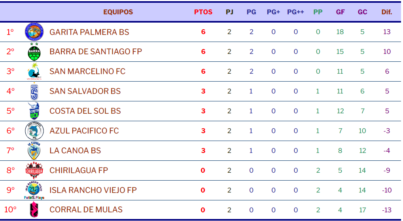Select the GF column header
The image size is (403, 221).
tap(340, 12)
